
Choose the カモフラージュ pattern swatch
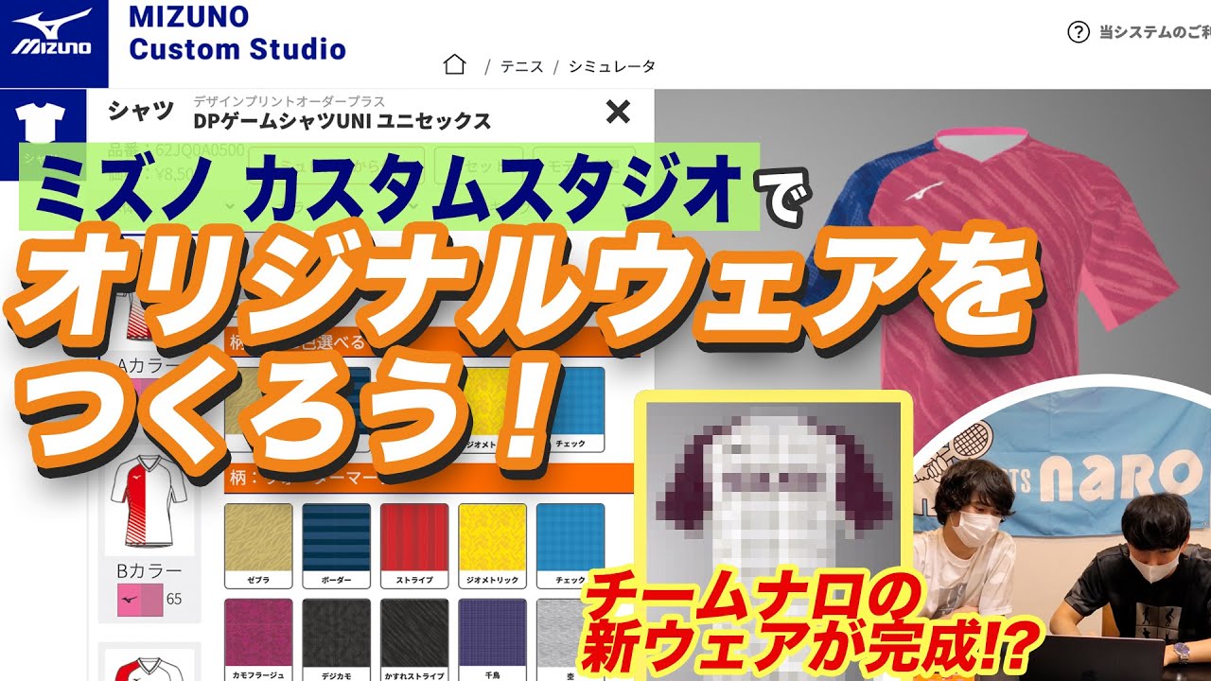coord(258,639)
